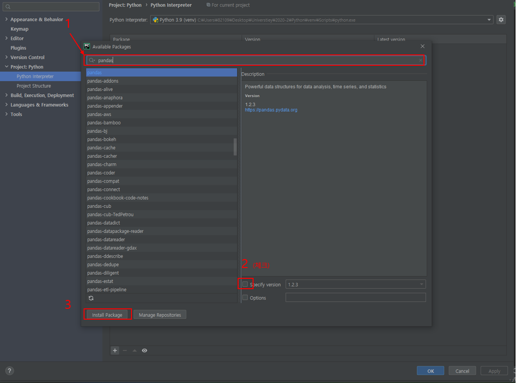Expand Appearance & Behavior settings

pos(6,19)
